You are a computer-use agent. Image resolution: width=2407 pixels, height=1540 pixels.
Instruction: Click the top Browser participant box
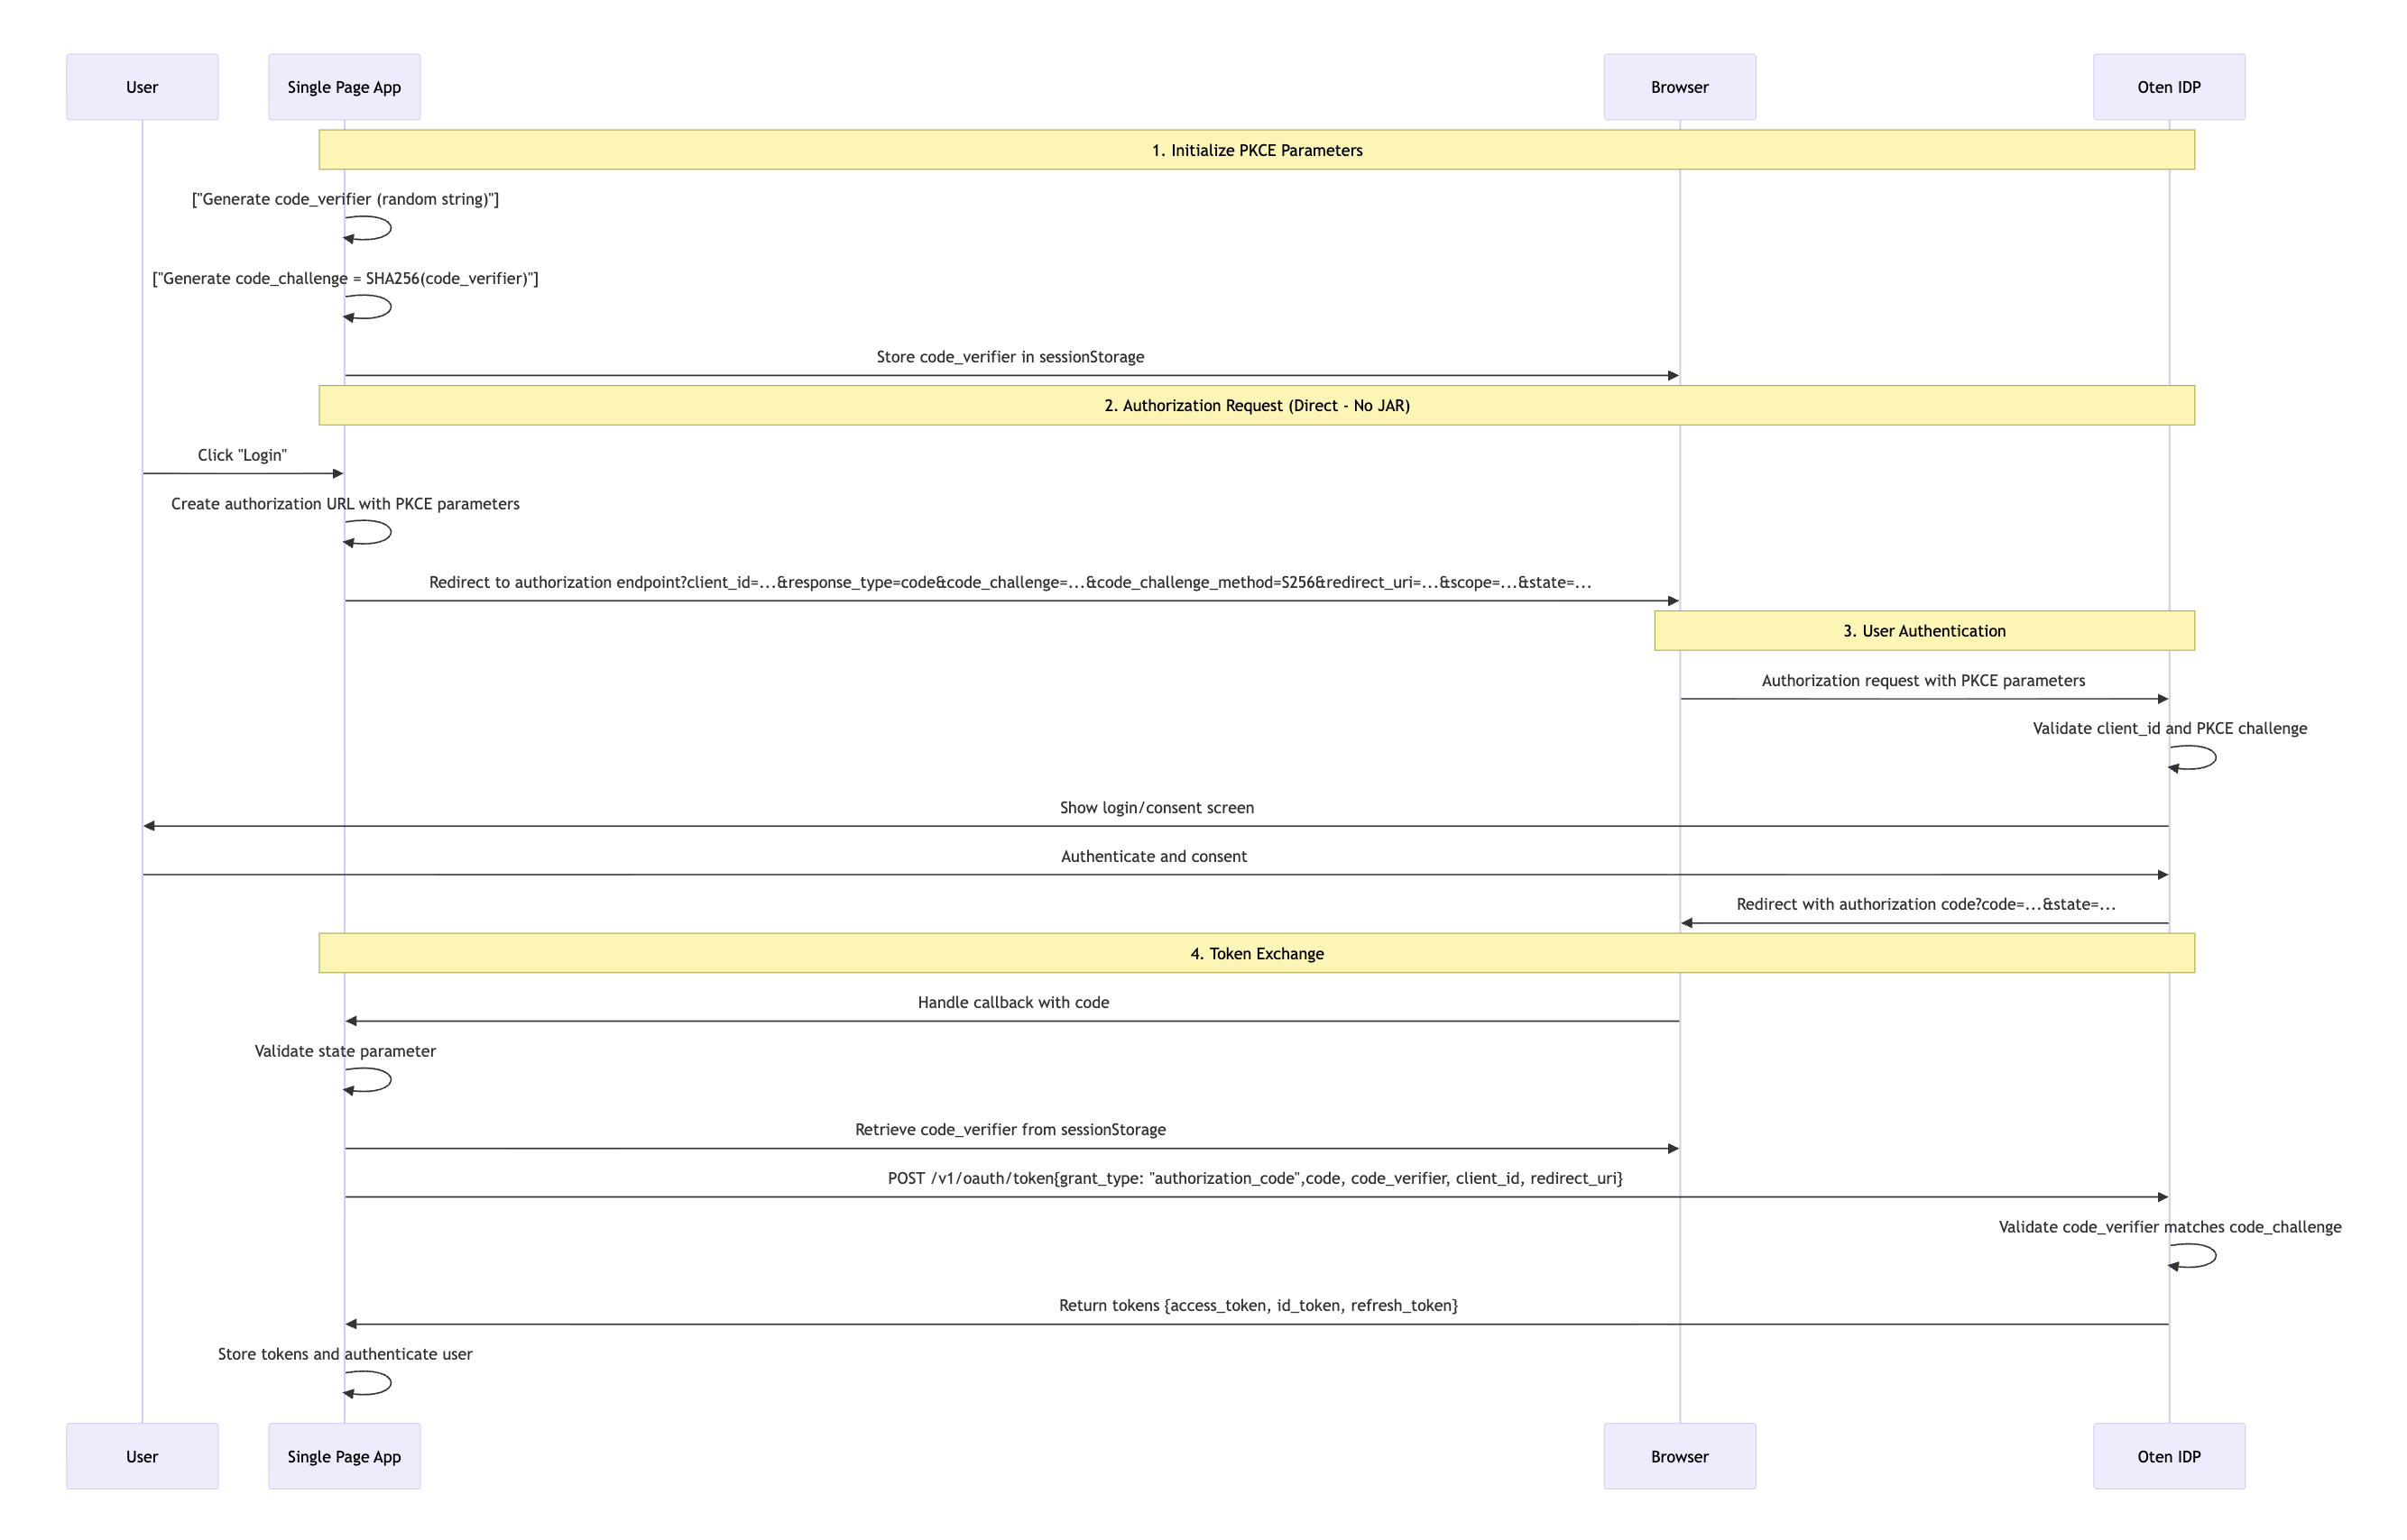pyautogui.click(x=1679, y=87)
